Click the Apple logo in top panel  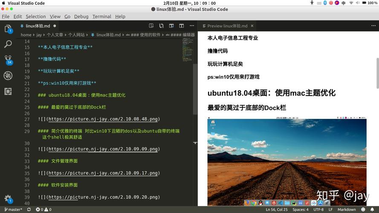point(3,3)
